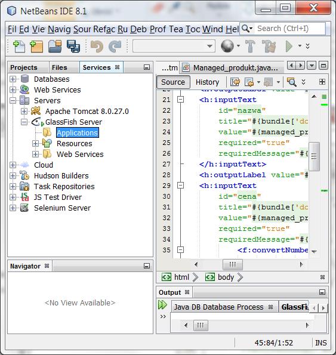This screenshot has height=355, width=336.
Task: Click the Find Selection magnifier icon
Action: [292, 82]
